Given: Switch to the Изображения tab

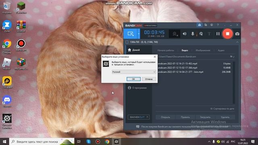Looking at the screenshot, I should (x=203, y=50).
